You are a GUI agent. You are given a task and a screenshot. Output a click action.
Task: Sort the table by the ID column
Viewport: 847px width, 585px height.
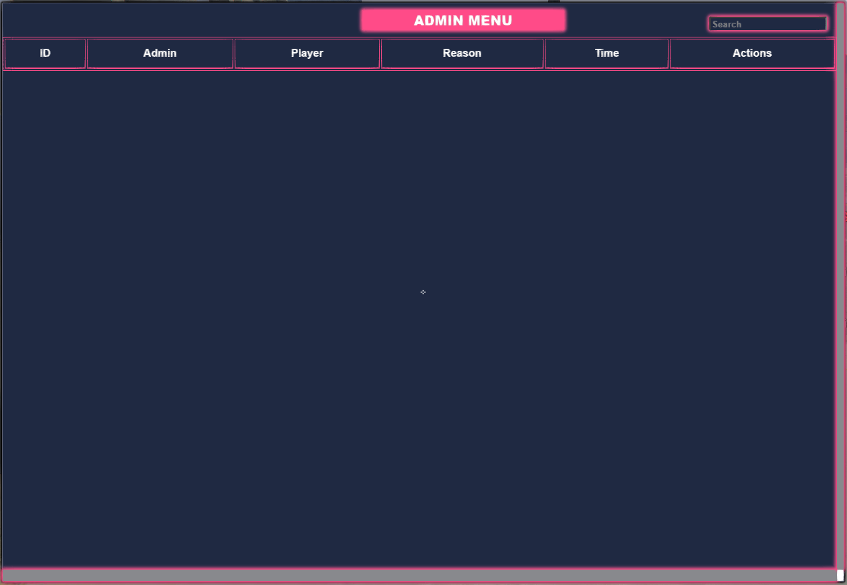pyautogui.click(x=44, y=53)
